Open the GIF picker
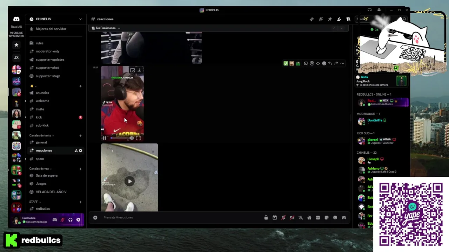This screenshot has height=252, width=449. coord(318,217)
